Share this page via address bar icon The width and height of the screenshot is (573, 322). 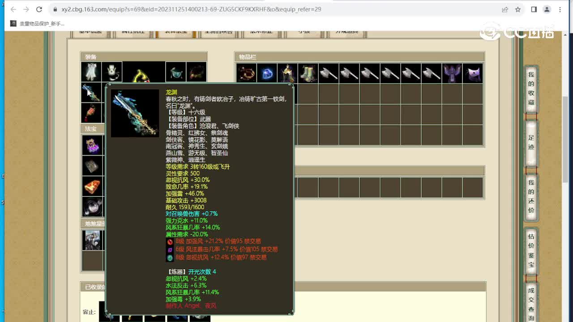505,9
